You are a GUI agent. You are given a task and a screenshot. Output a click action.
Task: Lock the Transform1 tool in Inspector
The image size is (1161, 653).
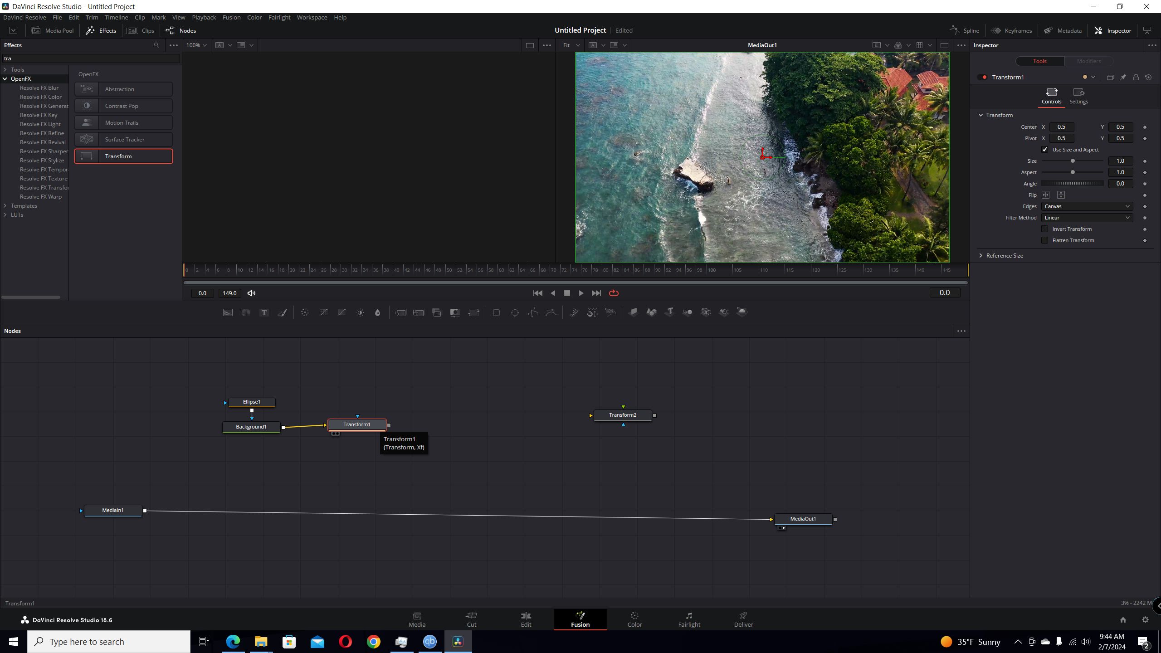point(1136,78)
